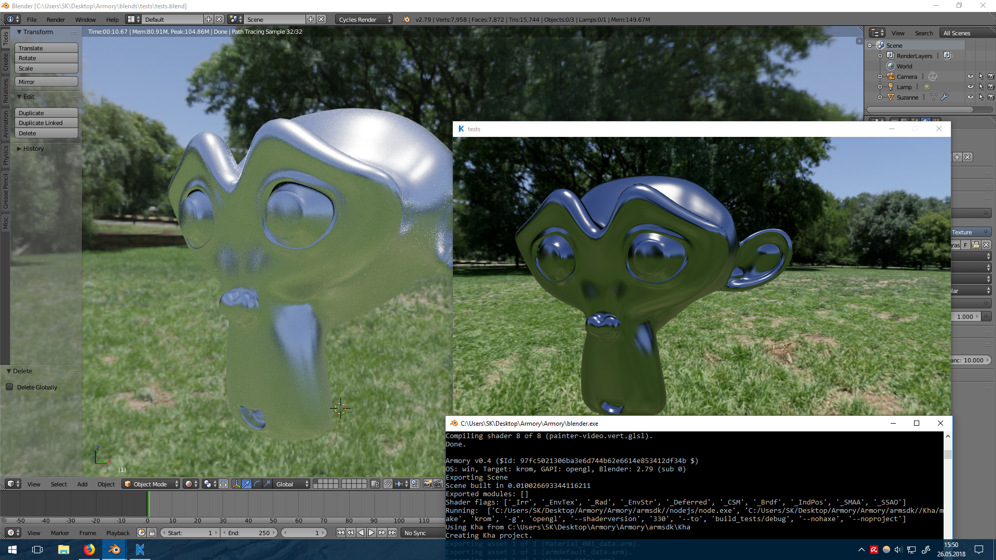Click the Suzanne mesh data icon
996x560 pixels.
(x=933, y=97)
